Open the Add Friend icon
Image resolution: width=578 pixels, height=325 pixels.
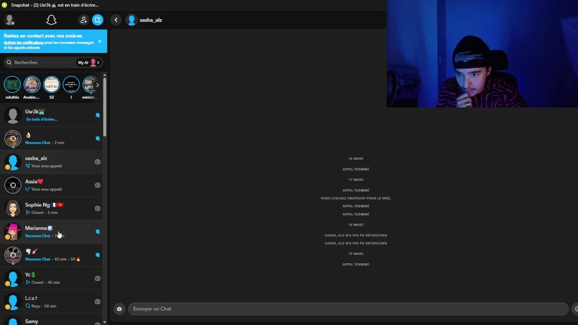point(84,20)
